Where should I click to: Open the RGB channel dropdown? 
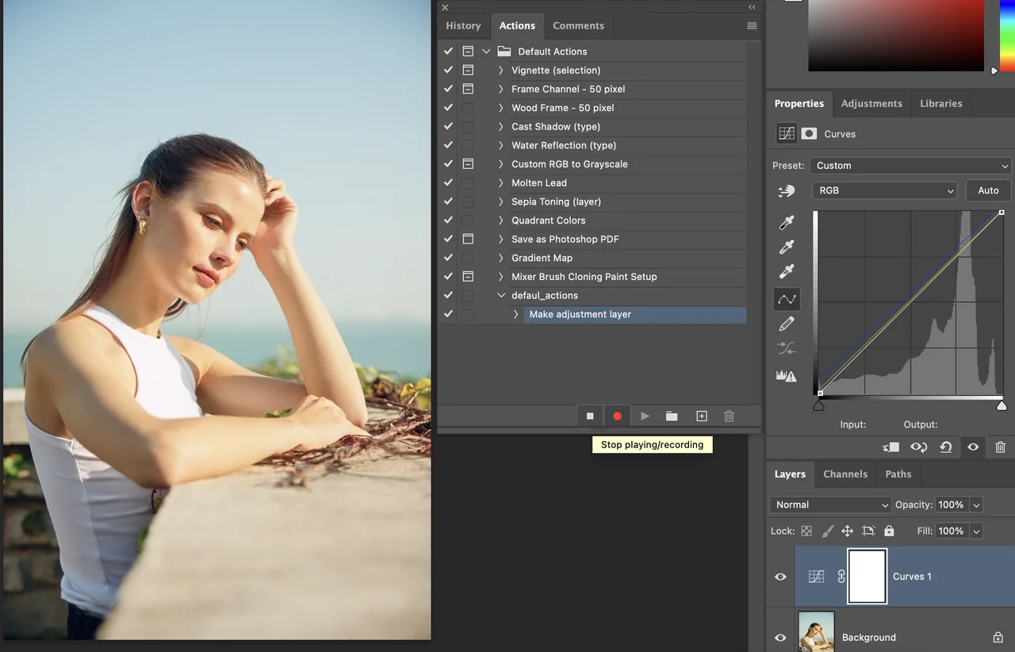click(x=885, y=190)
